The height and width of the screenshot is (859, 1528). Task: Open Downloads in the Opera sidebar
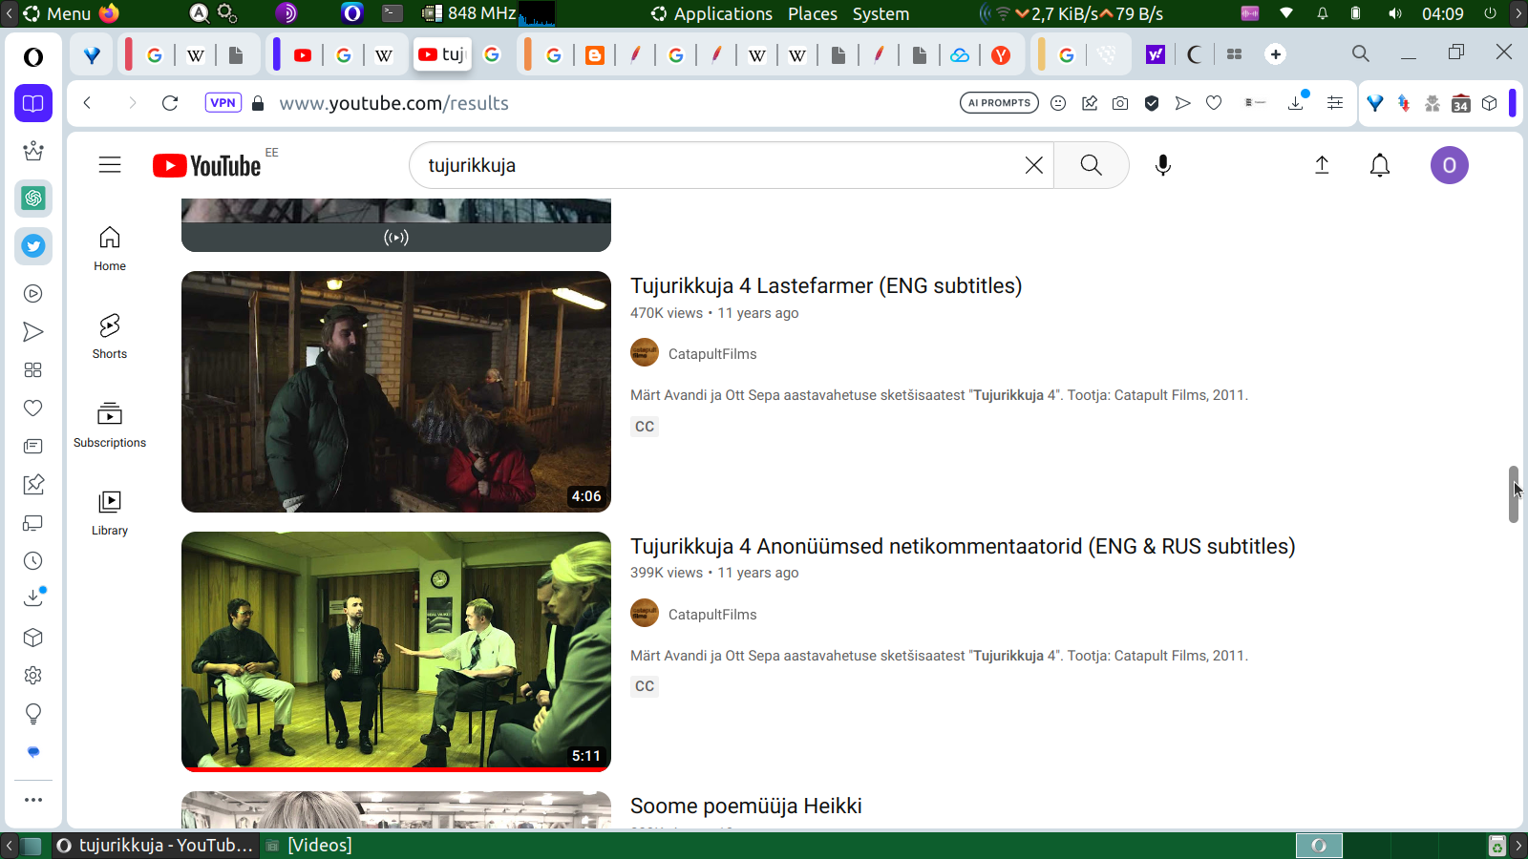point(33,597)
